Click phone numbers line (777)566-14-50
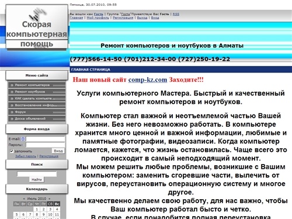The width and height of the screenshot is (292, 219). click(150, 59)
